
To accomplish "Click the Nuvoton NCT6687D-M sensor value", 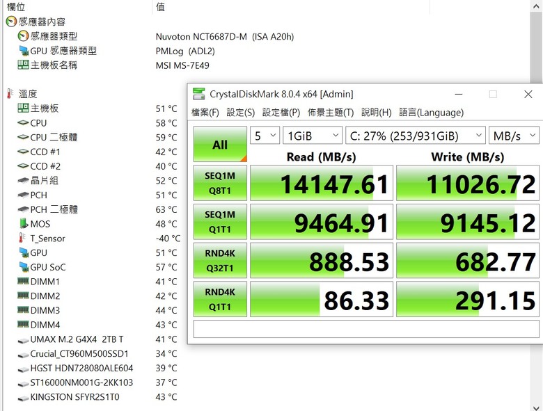I will click(x=225, y=36).
